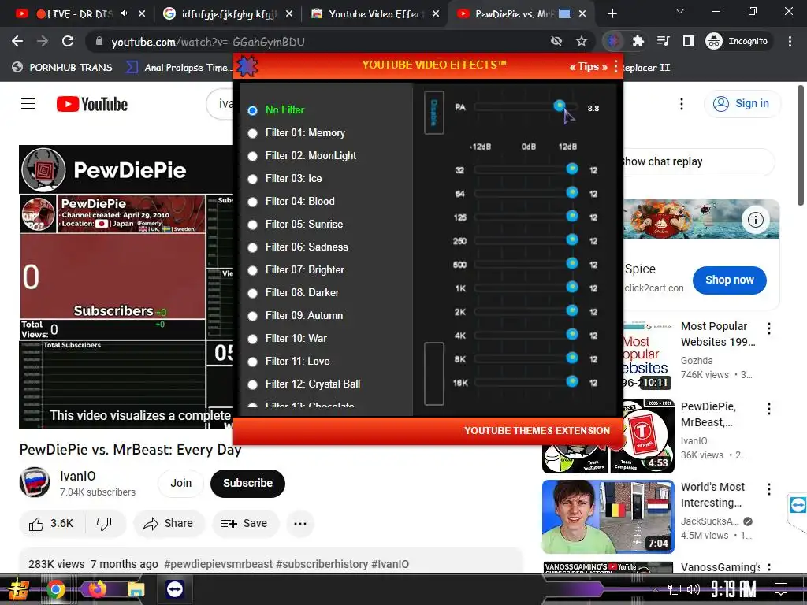Like the video showing 3.6K likes
The height and width of the screenshot is (605, 807).
point(51,524)
